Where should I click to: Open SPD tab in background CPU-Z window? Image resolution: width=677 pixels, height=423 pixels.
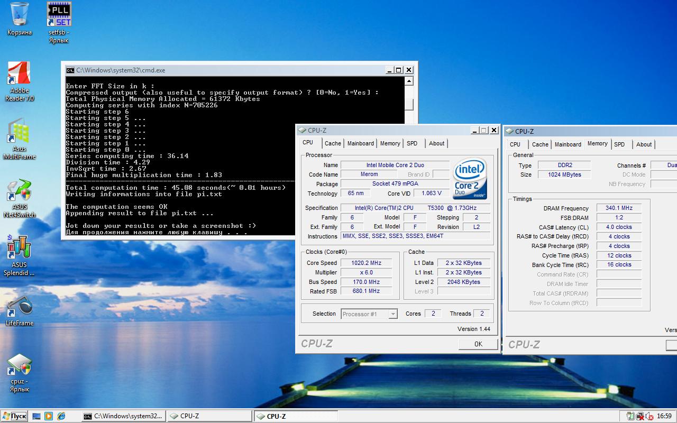[619, 144]
